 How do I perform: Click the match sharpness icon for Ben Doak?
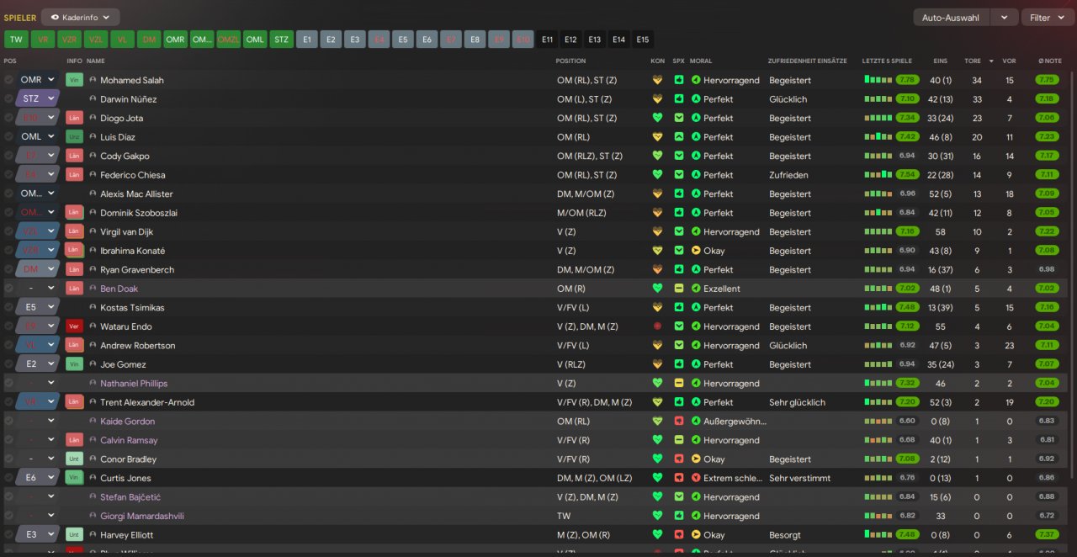tap(678, 289)
